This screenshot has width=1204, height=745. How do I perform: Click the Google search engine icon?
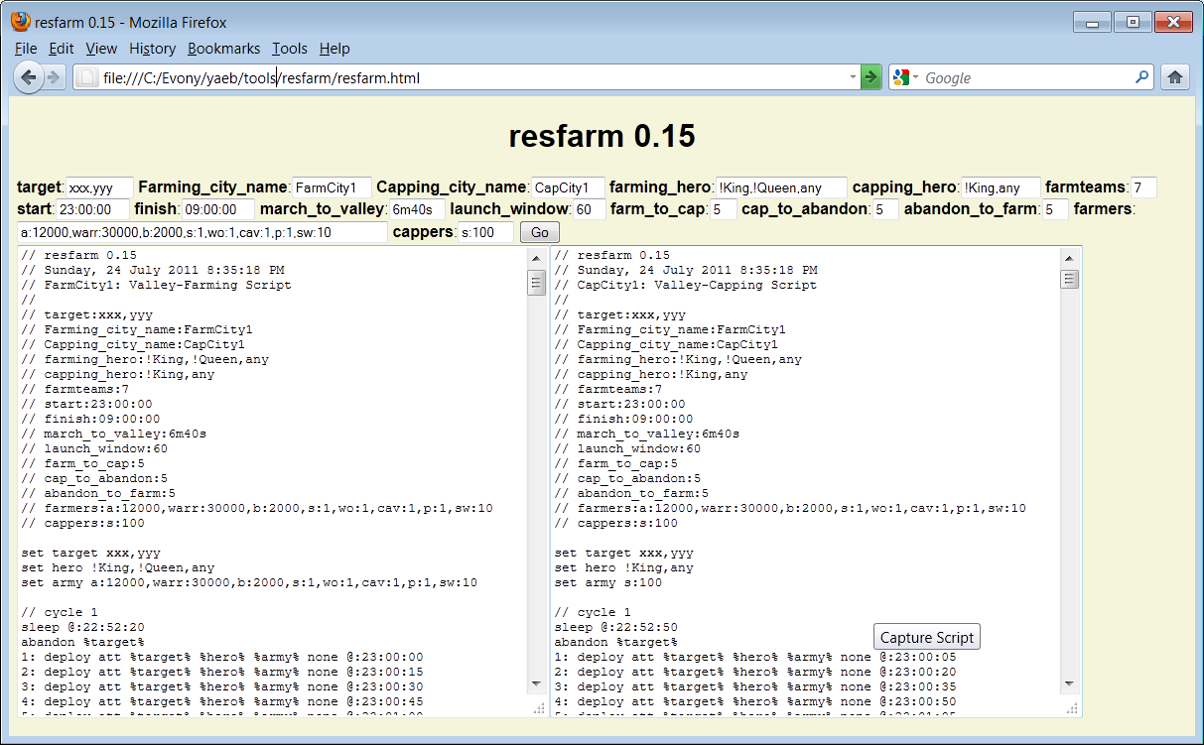(x=901, y=77)
